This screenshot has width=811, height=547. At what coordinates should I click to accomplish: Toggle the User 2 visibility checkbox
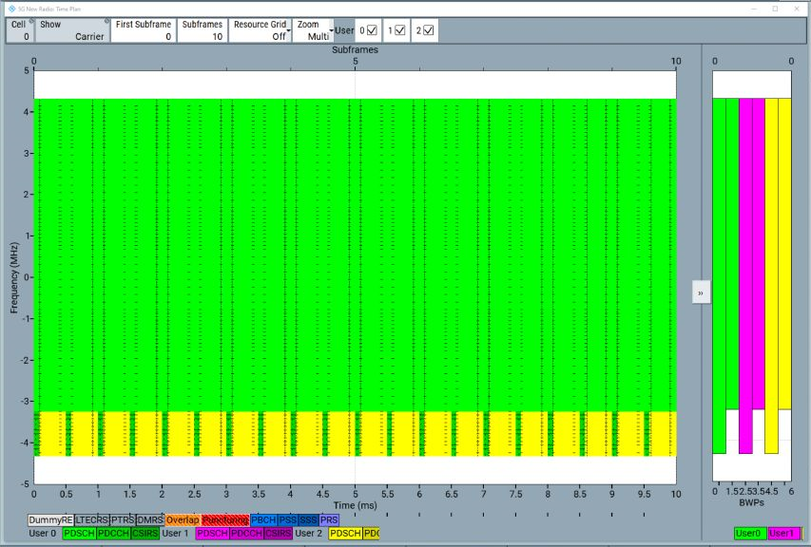pos(428,30)
